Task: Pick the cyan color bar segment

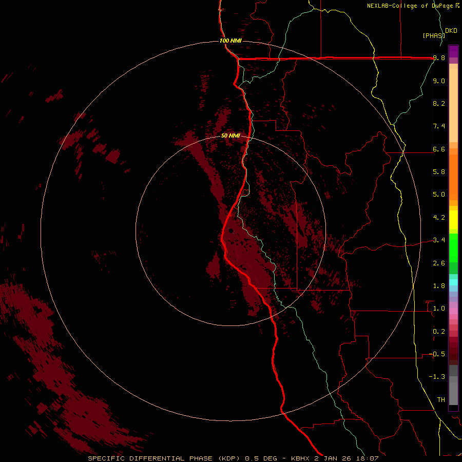Action: (x=453, y=282)
